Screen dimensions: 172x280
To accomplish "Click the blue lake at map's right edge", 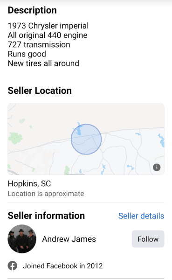I will (161, 140).
